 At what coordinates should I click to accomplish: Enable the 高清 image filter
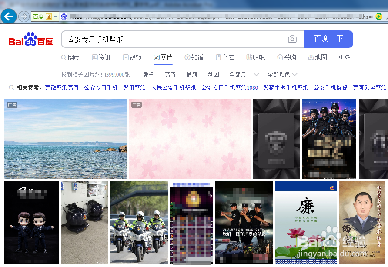point(170,74)
